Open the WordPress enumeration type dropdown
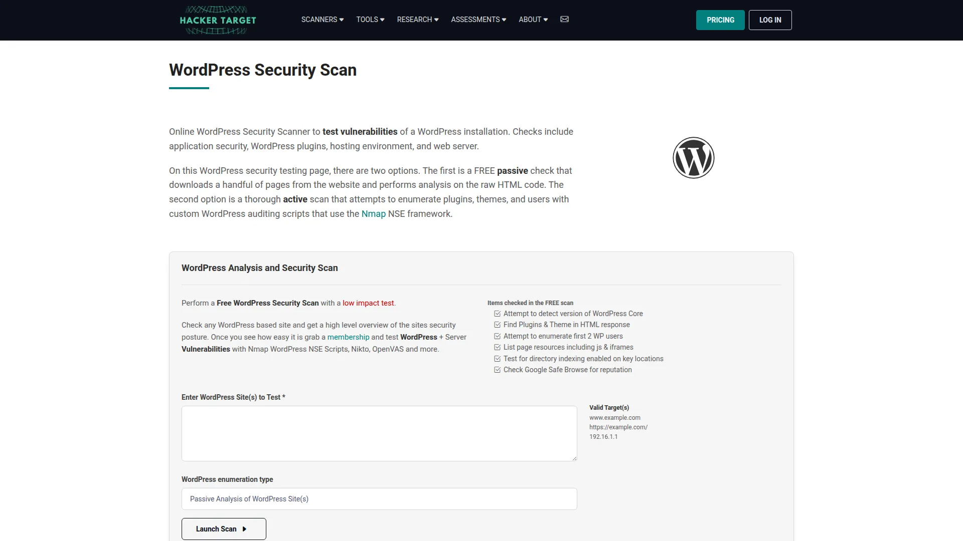This screenshot has height=541, width=963. [379, 499]
